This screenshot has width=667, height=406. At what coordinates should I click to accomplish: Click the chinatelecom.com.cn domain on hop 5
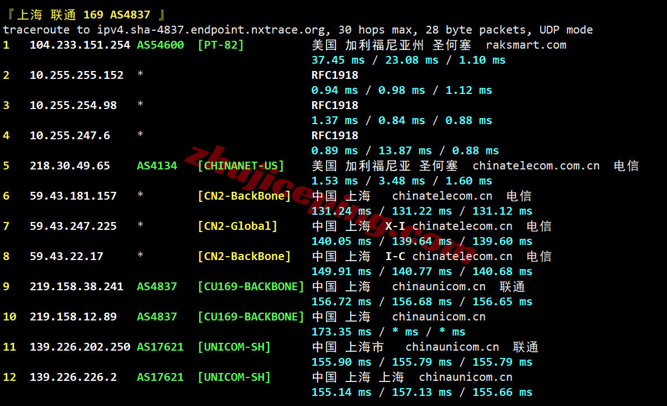pos(536,166)
